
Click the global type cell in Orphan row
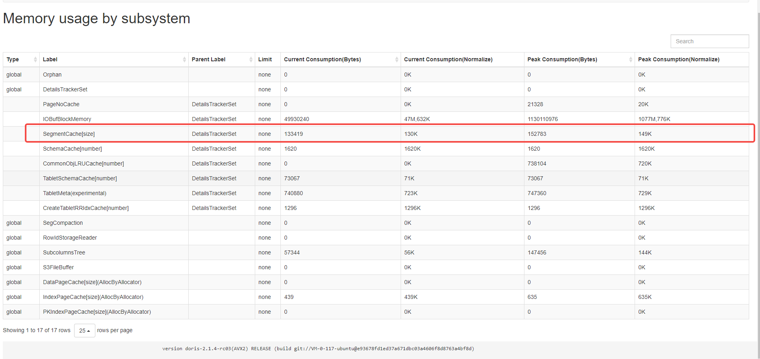point(21,75)
